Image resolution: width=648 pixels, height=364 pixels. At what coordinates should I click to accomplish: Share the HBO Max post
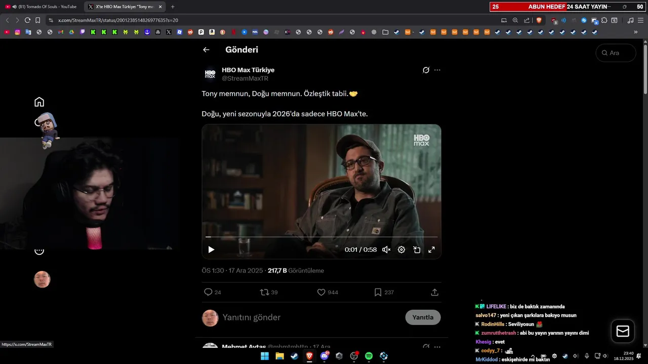tap(434, 292)
